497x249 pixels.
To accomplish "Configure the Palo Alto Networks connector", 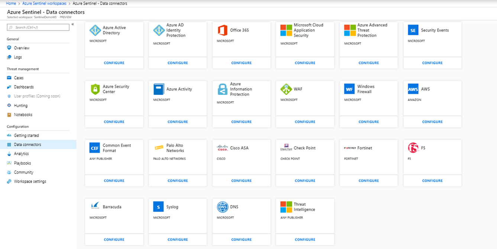I will click(x=178, y=181).
